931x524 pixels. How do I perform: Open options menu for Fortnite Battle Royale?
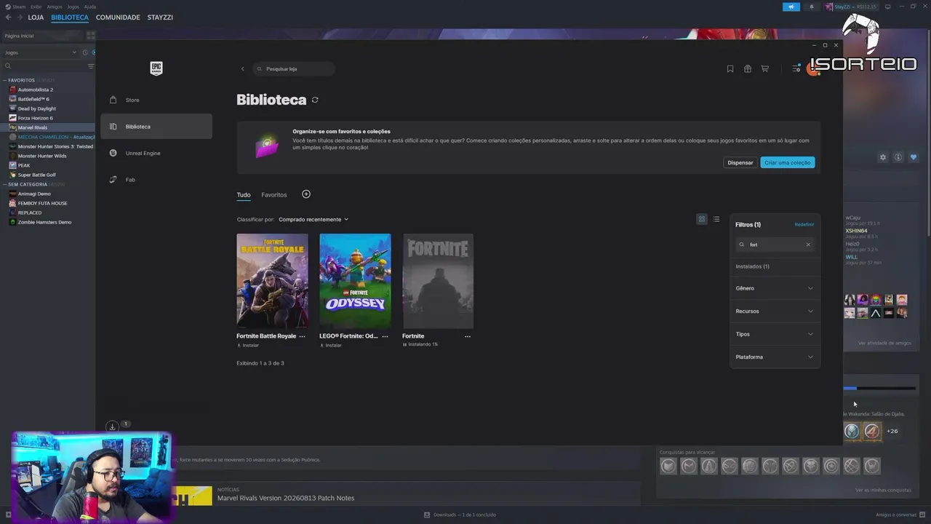[303, 336]
